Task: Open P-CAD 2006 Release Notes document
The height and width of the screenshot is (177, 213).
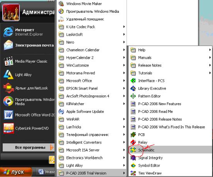Action: [170, 119]
